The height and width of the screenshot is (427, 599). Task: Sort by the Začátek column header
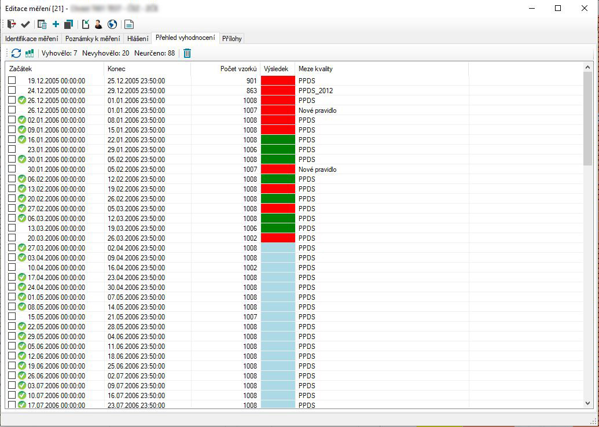point(55,69)
